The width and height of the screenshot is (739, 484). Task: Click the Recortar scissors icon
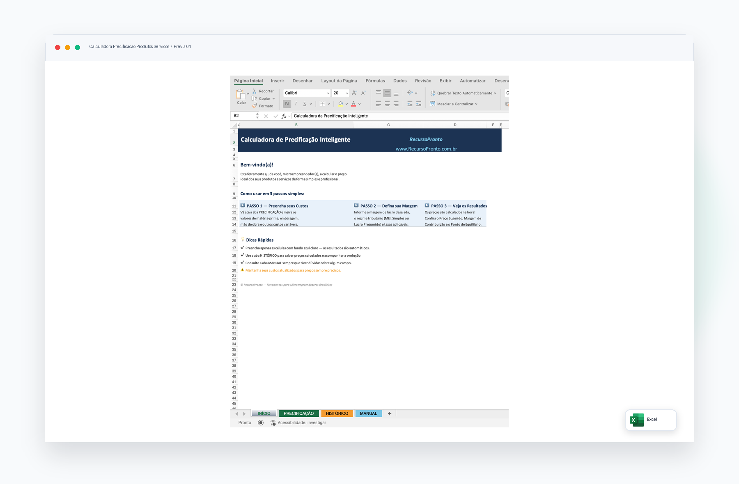pos(255,91)
